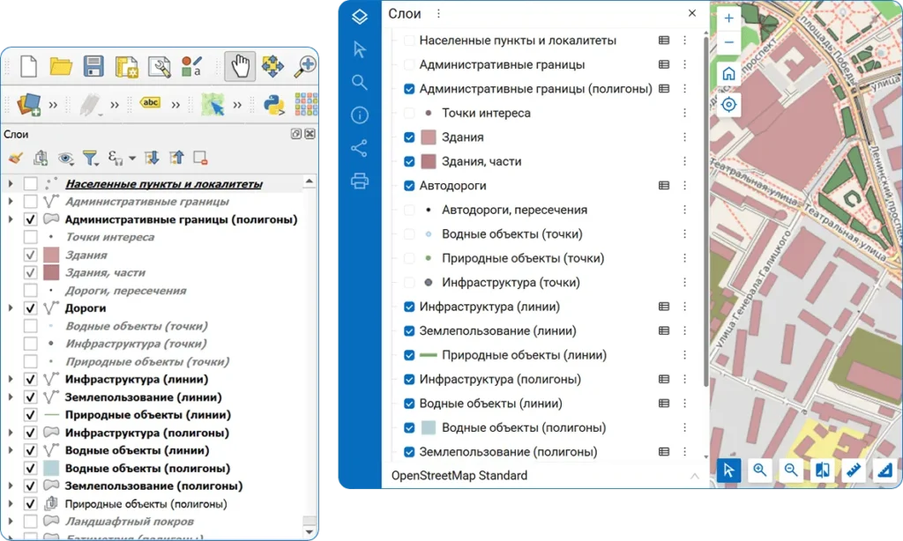903x541 pixels.
Task: Click pink color swatch of Здания, части
Action: (429, 162)
